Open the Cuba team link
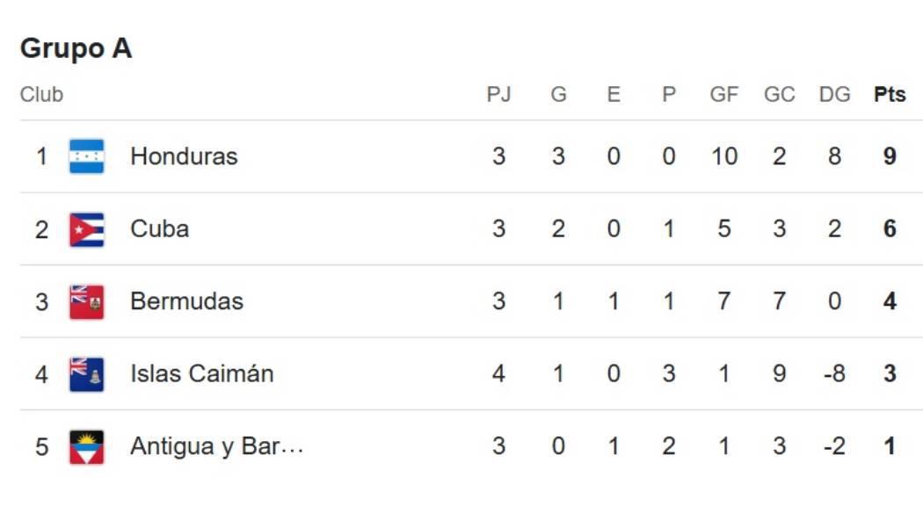The height and width of the screenshot is (514, 923). [159, 229]
